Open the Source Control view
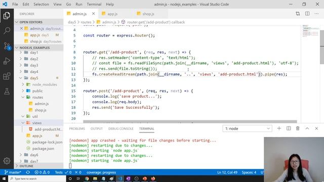 point(7,46)
